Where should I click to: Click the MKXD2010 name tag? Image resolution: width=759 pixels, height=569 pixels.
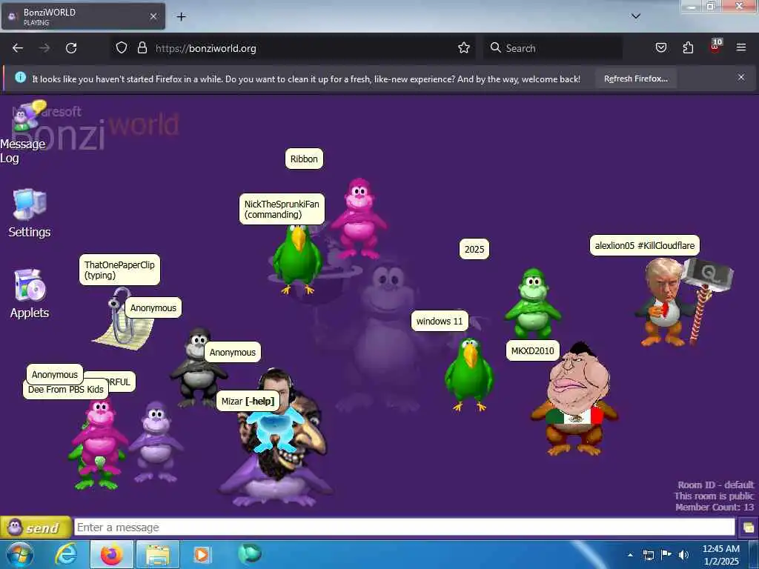pyautogui.click(x=532, y=350)
